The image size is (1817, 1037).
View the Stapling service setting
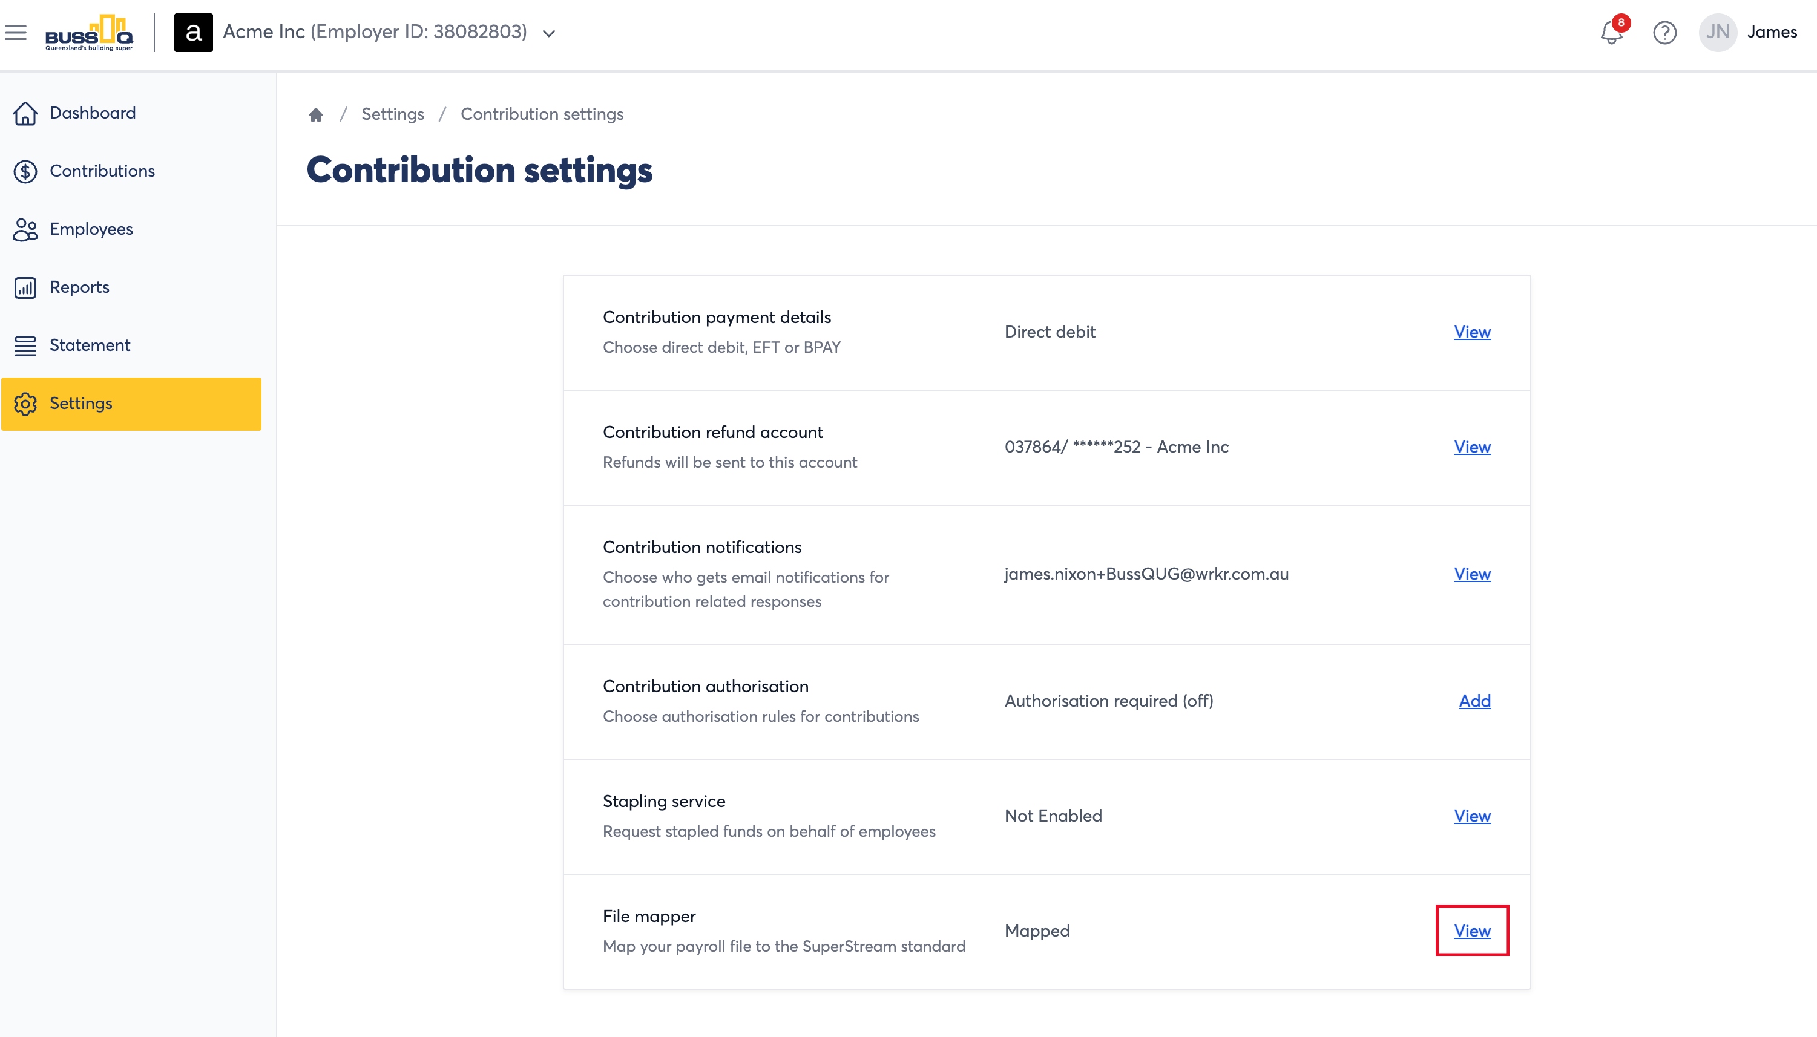coord(1472,816)
